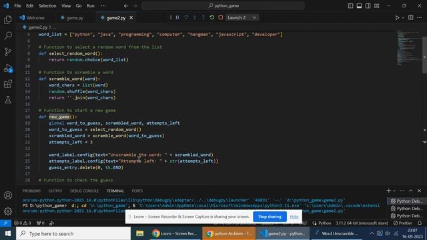Grab the debug toolbar drag handle

[x=171, y=17]
